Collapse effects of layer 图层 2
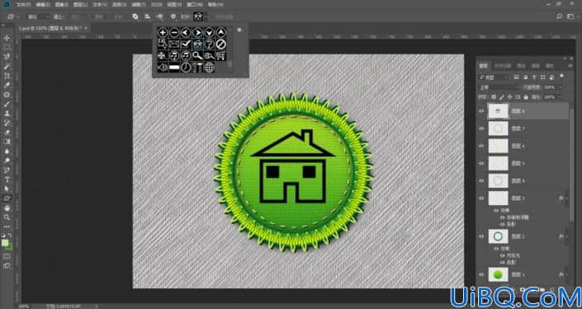Image resolution: width=582 pixels, height=309 pixels. click(x=566, y=236)
